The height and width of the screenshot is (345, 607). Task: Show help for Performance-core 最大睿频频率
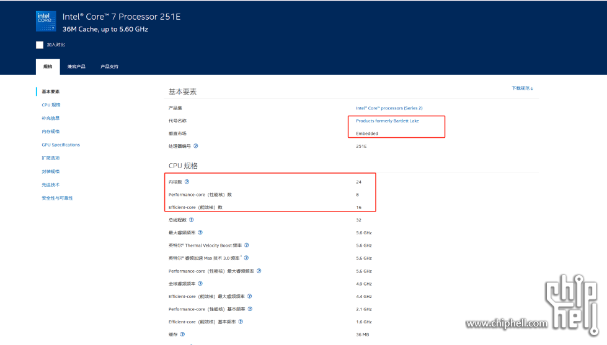tap(259, 271)
